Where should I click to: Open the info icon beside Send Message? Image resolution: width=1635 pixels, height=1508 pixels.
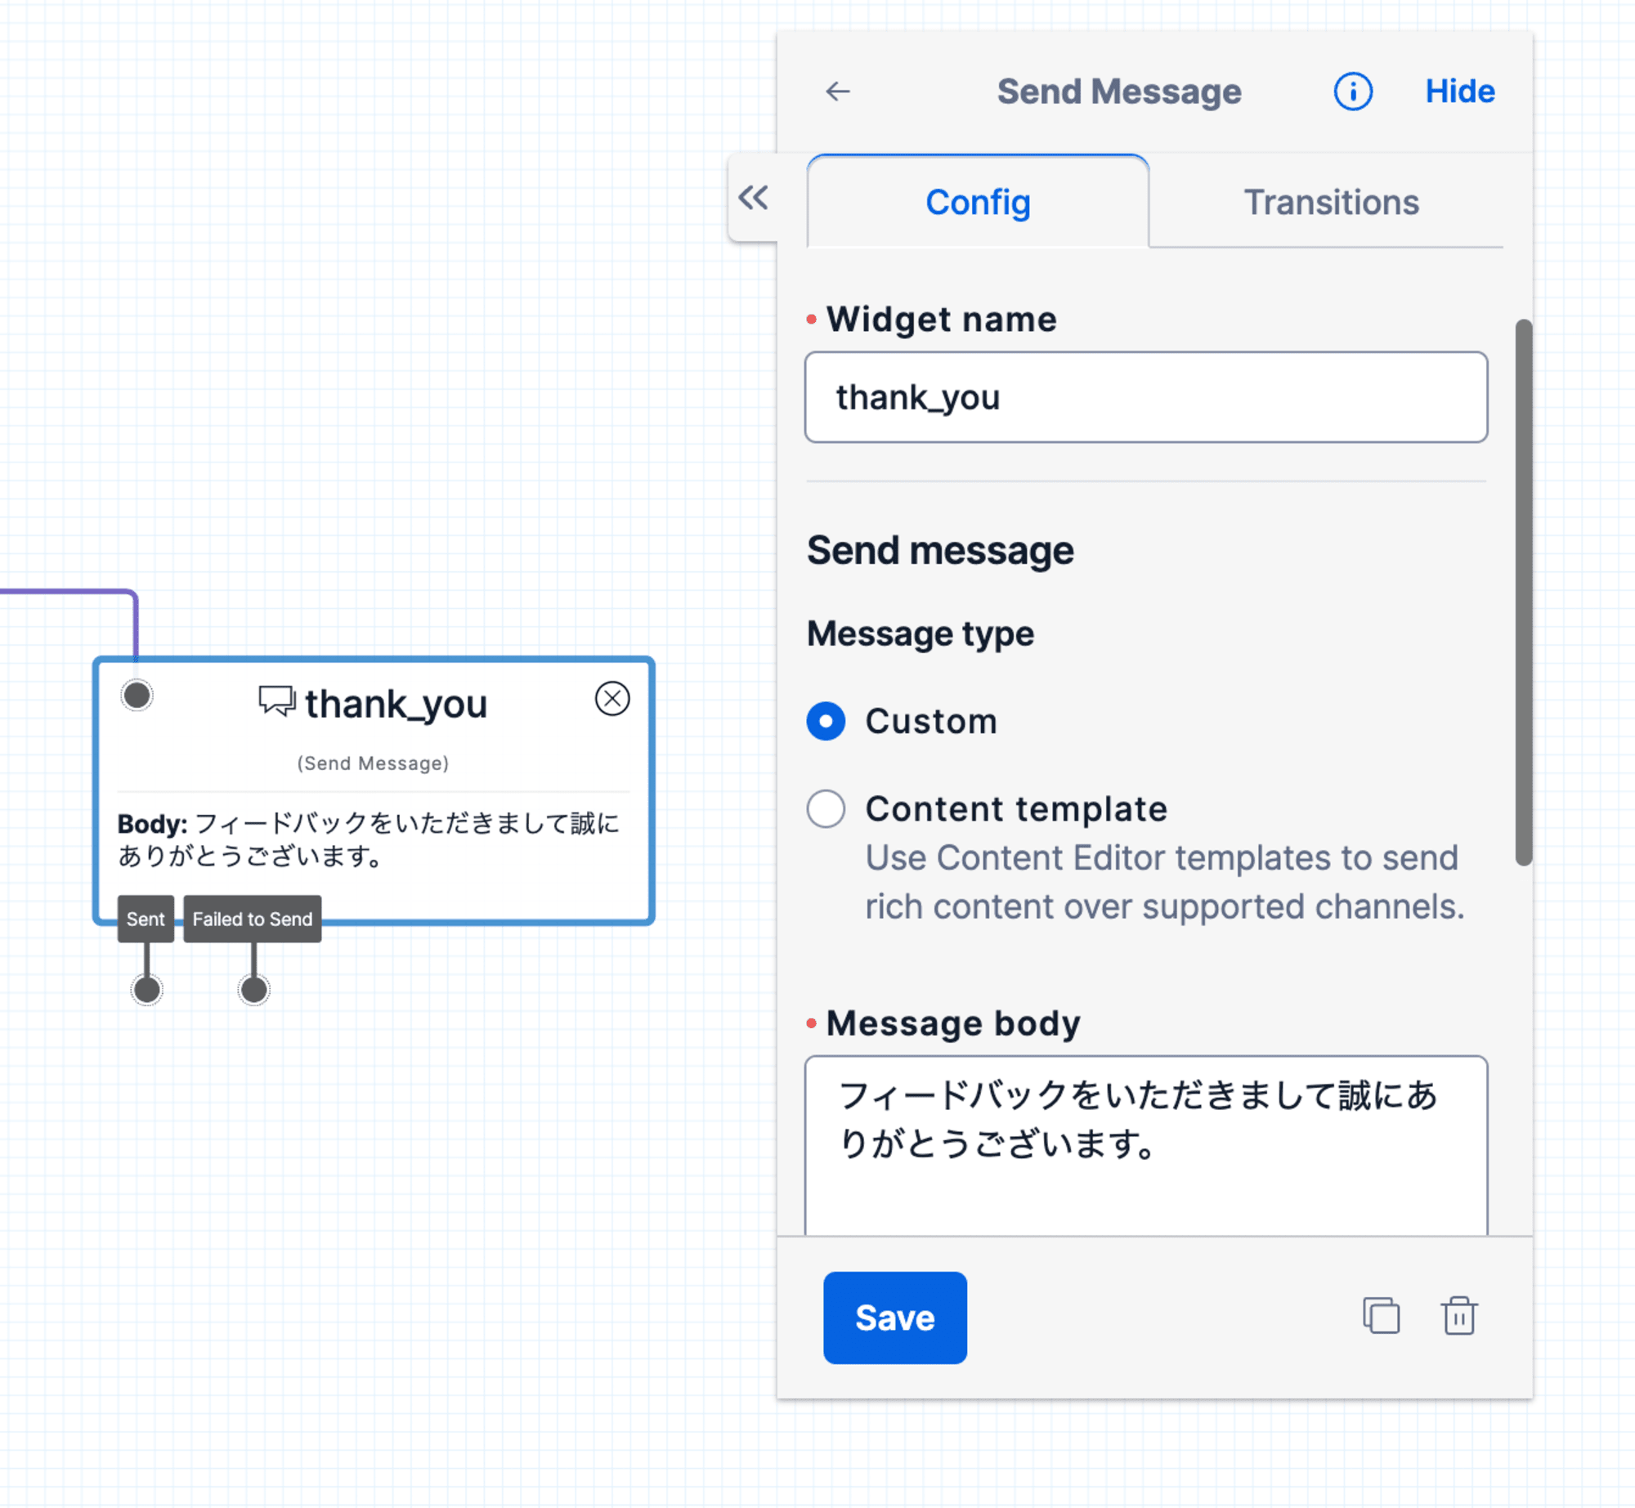[1353, 92]
